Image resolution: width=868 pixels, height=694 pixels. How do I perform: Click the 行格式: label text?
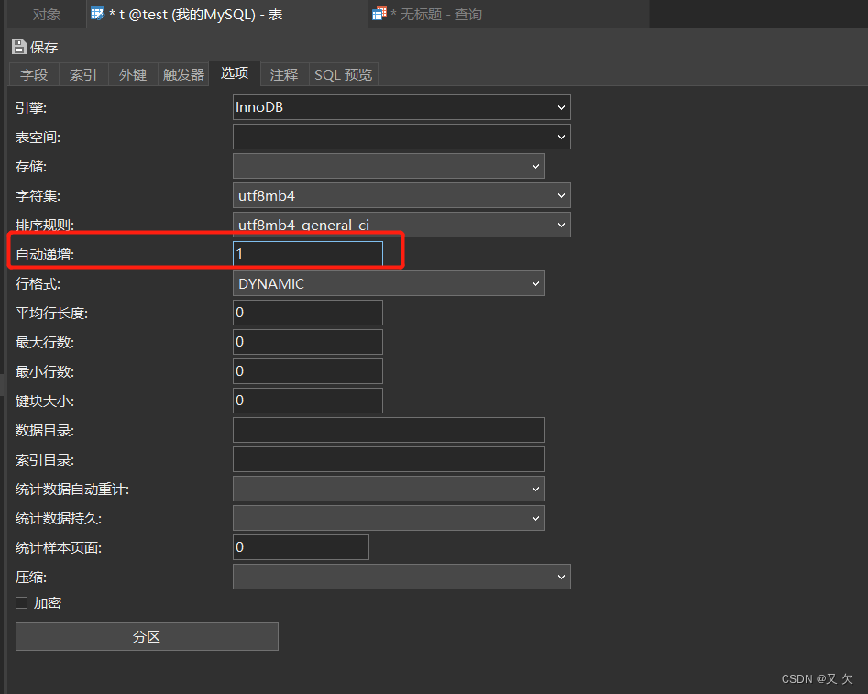(38, 283)
